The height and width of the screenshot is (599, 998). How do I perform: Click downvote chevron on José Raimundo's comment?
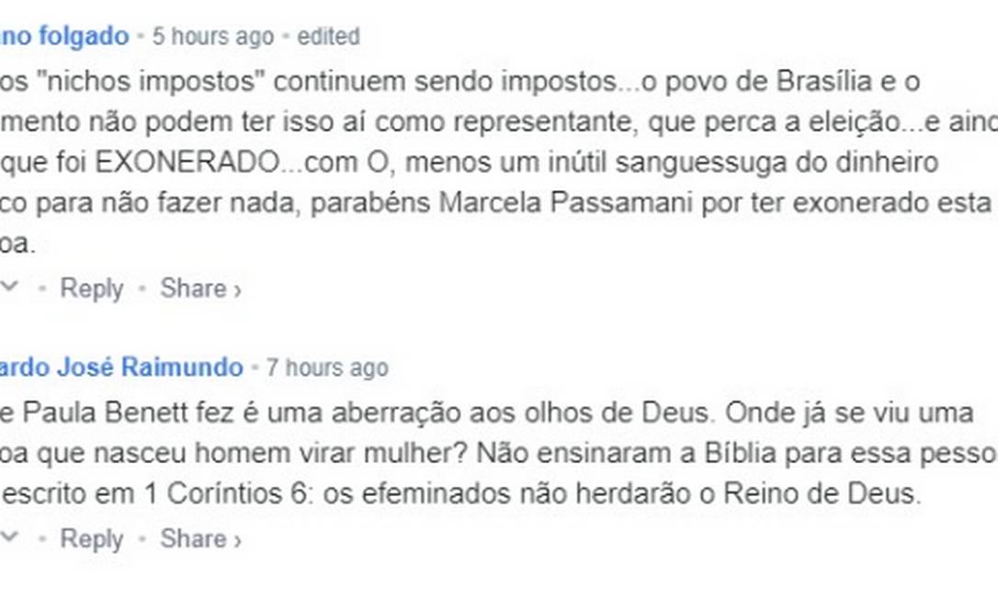coord(9,538)
